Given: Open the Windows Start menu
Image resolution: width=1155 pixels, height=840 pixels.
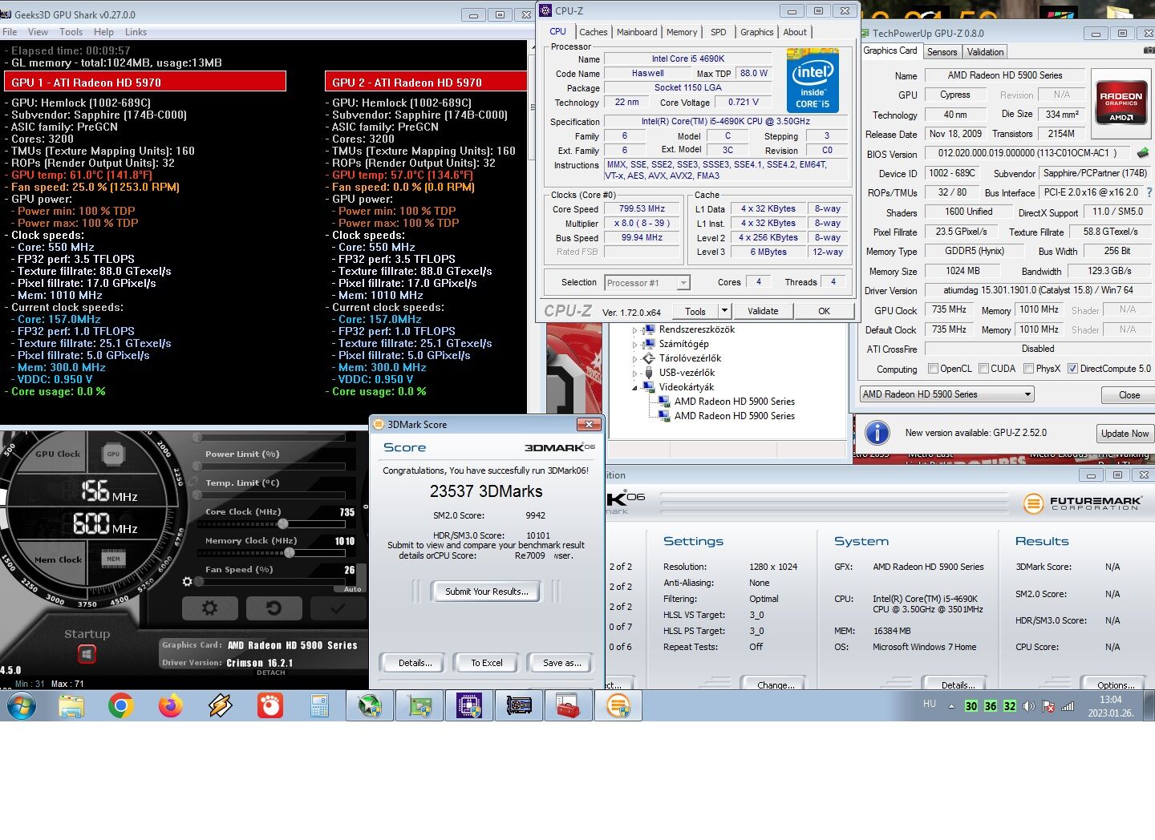Looking at the screenshot, I should [x=22, y=705].
